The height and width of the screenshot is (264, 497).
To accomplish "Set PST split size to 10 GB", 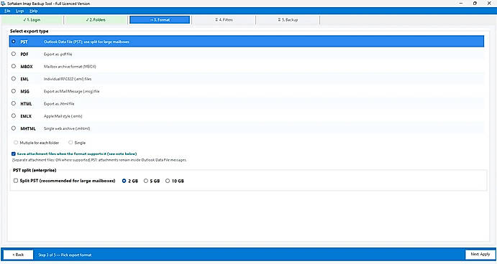I will coord(168,181).
